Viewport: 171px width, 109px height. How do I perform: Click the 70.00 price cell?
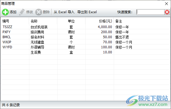pyautogui.click(x=108, y=42)
